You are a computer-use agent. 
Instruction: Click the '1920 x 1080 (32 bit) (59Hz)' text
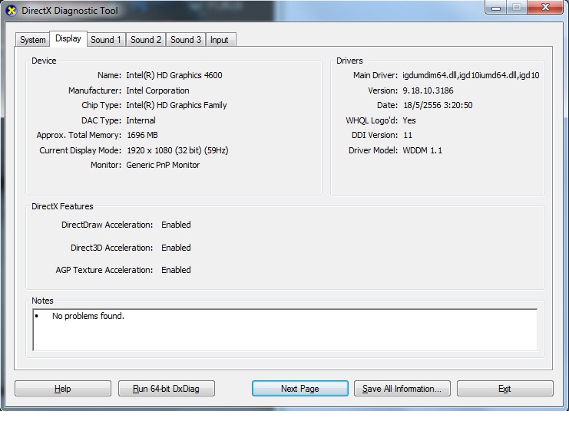(x=177, y=150)
